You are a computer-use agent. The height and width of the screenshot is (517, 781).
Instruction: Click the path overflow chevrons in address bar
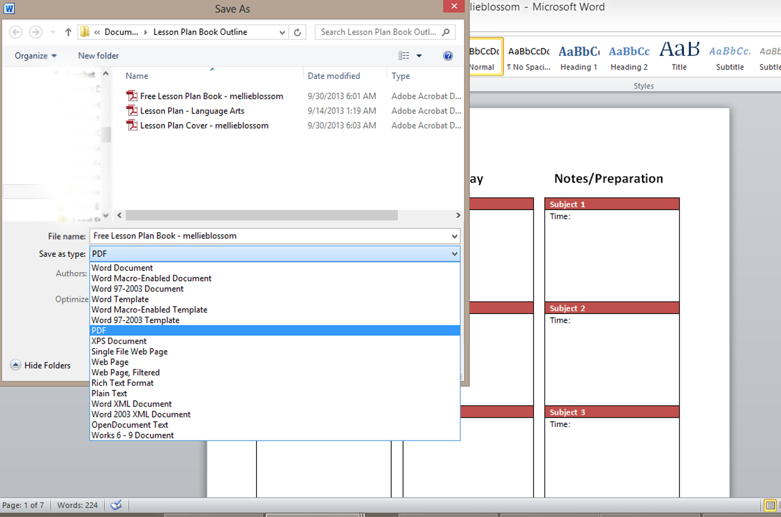[x=97, y=32]
